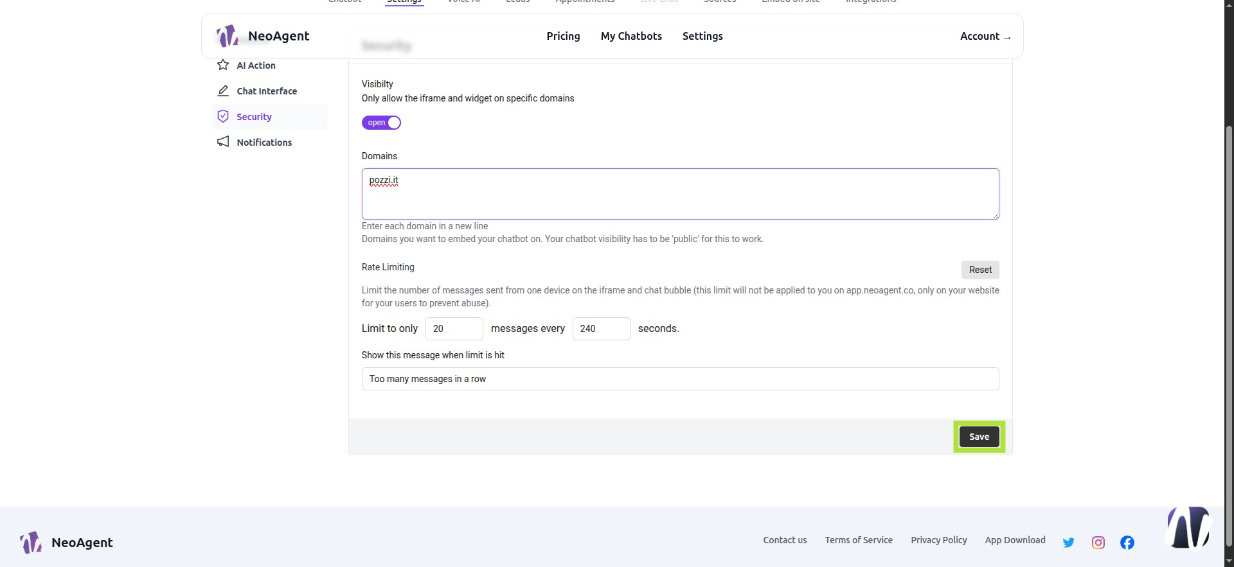Image resolution: width=1234 pixels, height=567 pixels.
Task: Open Notifications megaphone icon
Action: click(223, 142)
